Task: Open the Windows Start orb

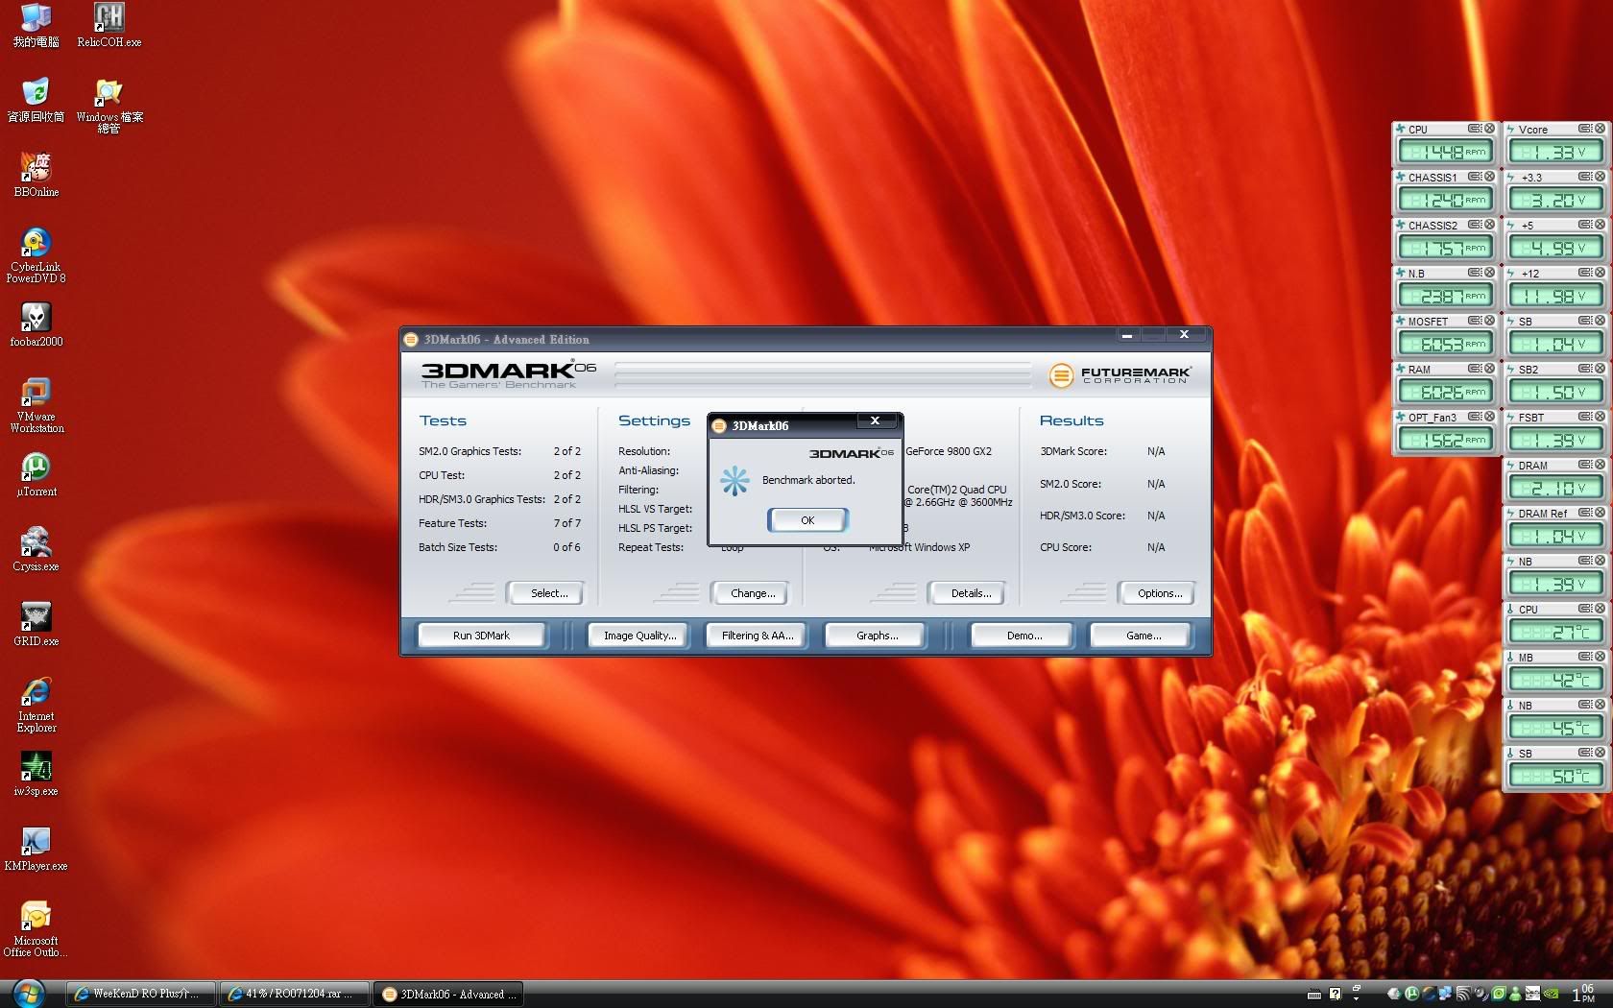Action: 29,994
